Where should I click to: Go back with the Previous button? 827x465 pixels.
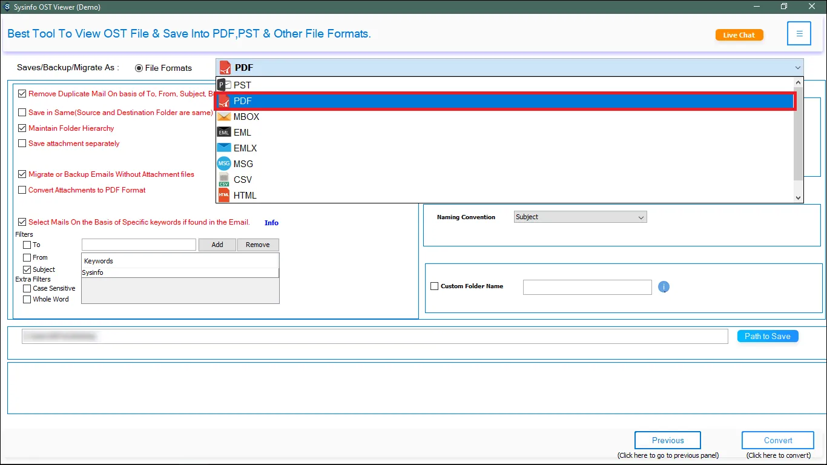coord(668,440)
